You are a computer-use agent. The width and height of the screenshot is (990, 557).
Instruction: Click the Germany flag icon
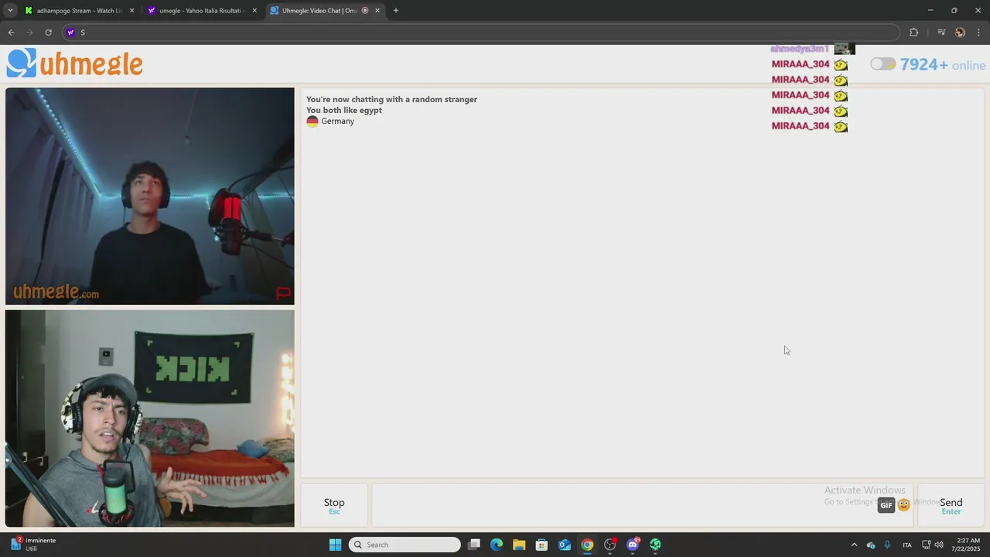pos(312,121)
